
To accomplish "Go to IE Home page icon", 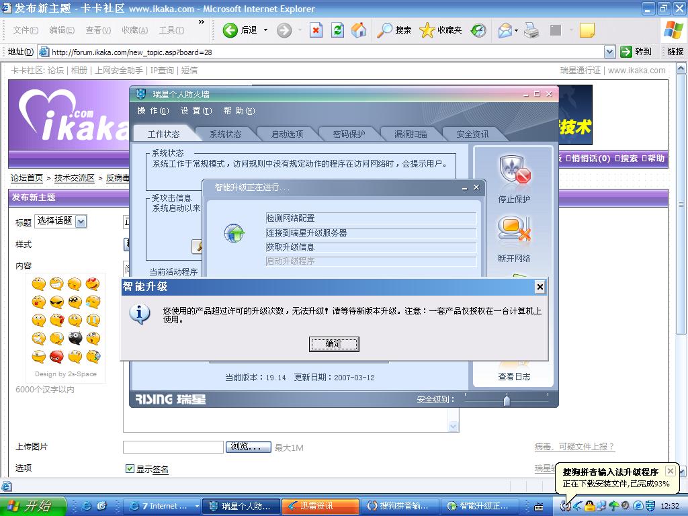I will click(x=359, y=30).
